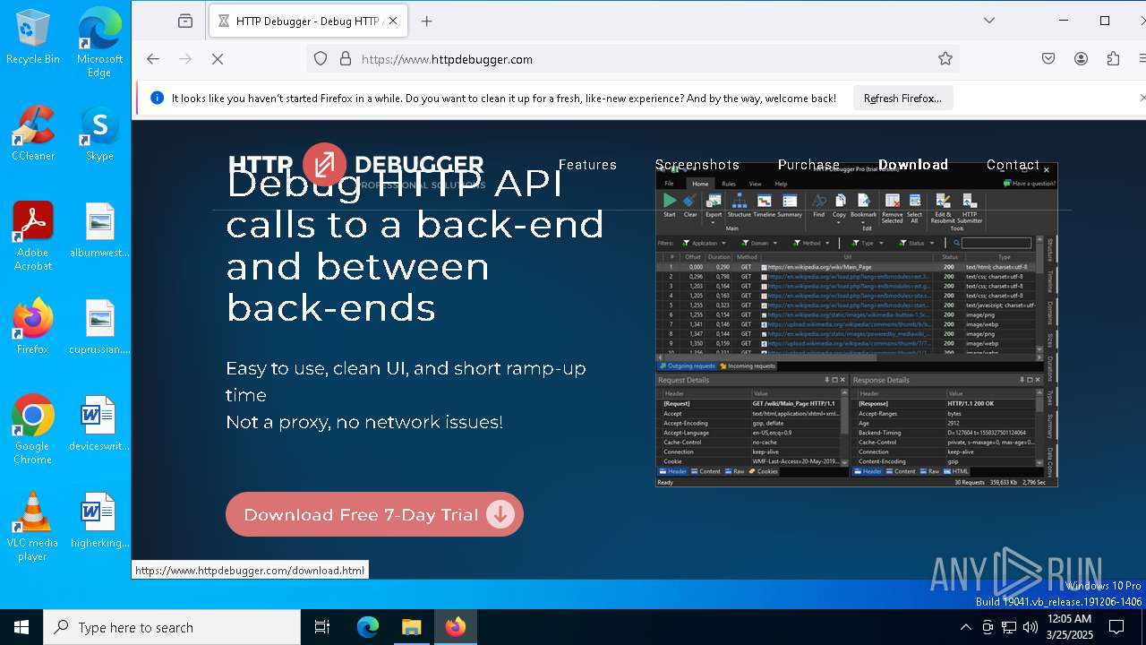Dismiss the Firefox refresh notification bar
Image resolution: width=1146 pixels, height=645 pixels.
coord(1142,98)
